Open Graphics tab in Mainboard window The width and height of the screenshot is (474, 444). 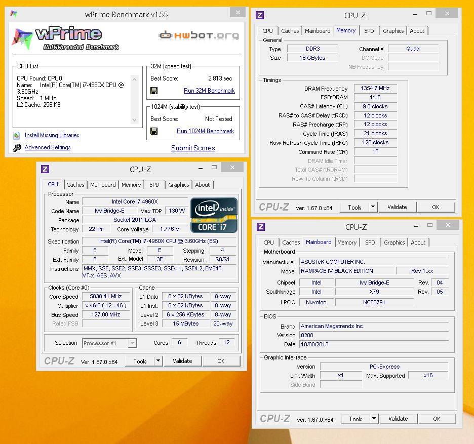pos(394,243)
